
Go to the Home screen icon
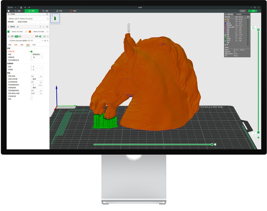tap(9, 11)
